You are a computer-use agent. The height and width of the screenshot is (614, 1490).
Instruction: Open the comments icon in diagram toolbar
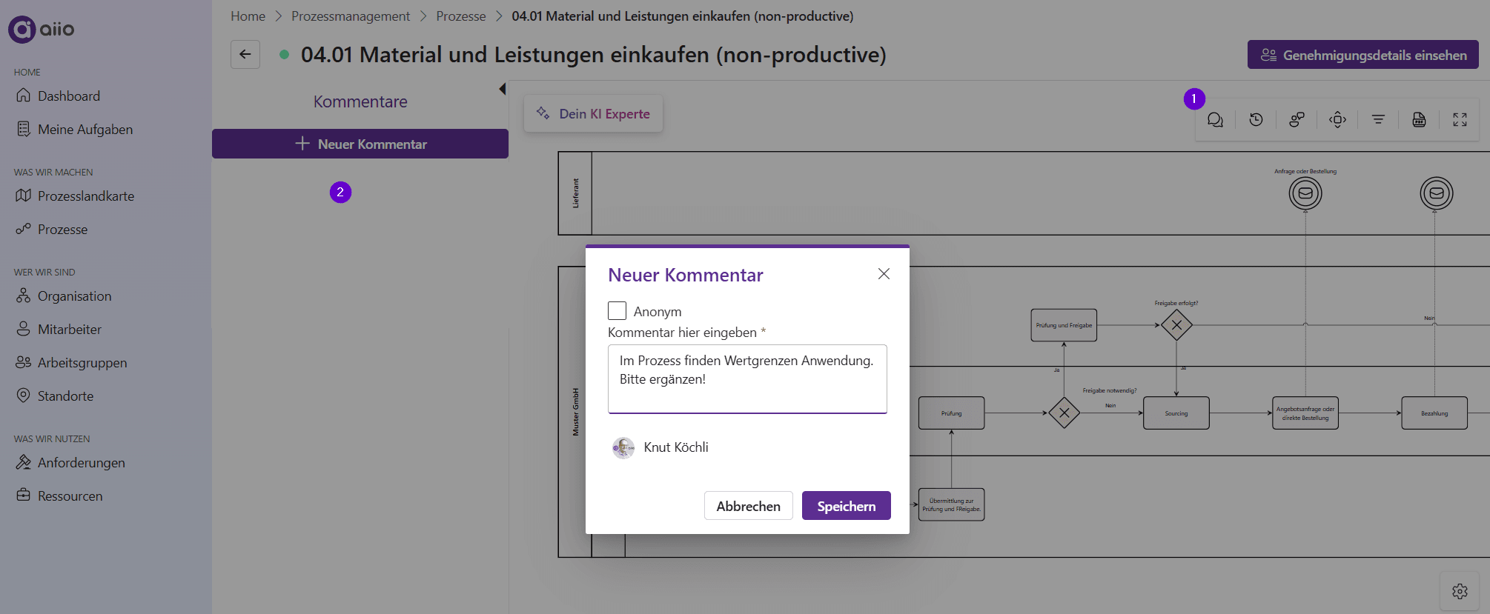point(1215,120)
